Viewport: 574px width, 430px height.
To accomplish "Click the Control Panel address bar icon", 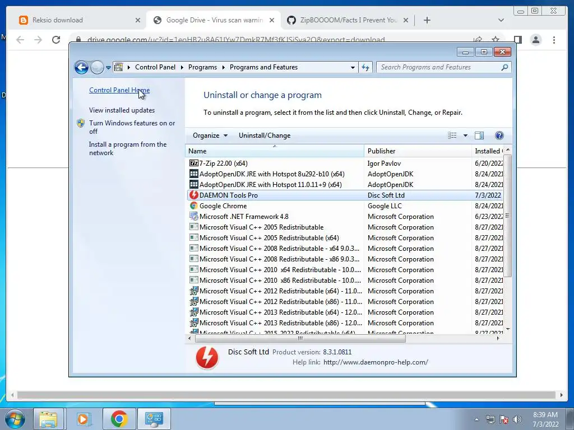I will (x=119, y=67).
